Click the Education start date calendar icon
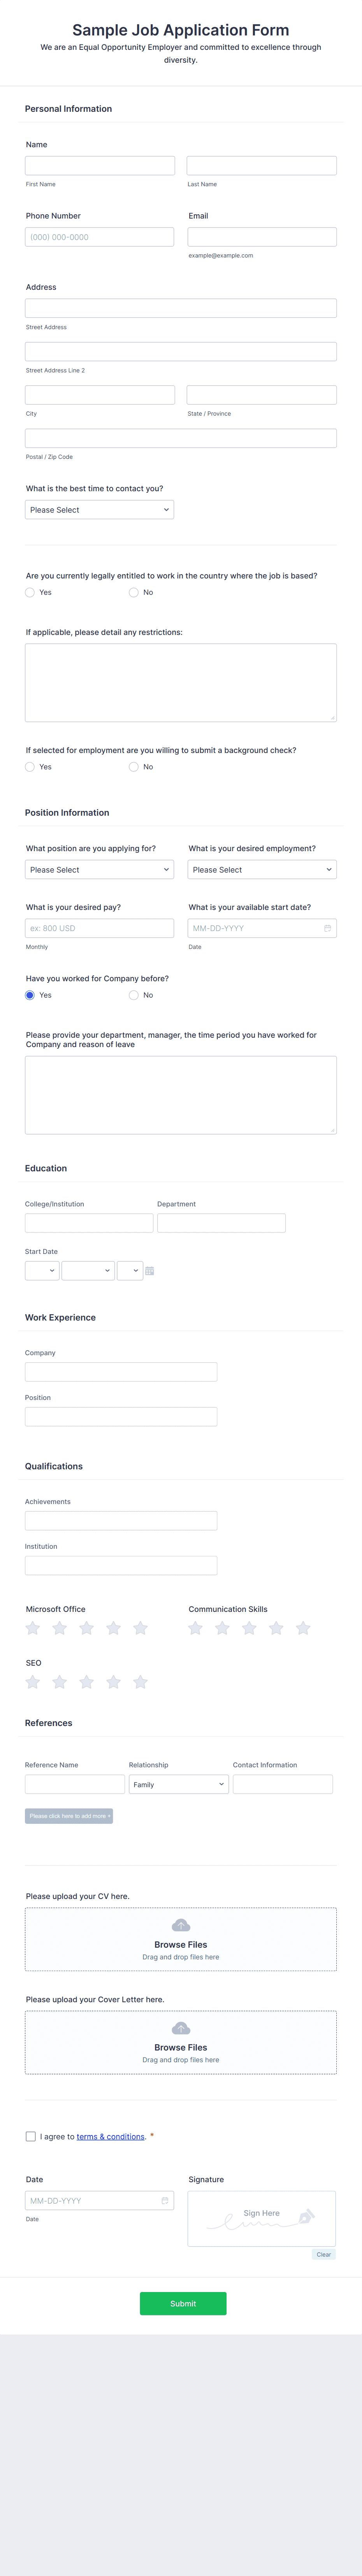Screen dimensions: 362x2576 tap(149, 1271)
